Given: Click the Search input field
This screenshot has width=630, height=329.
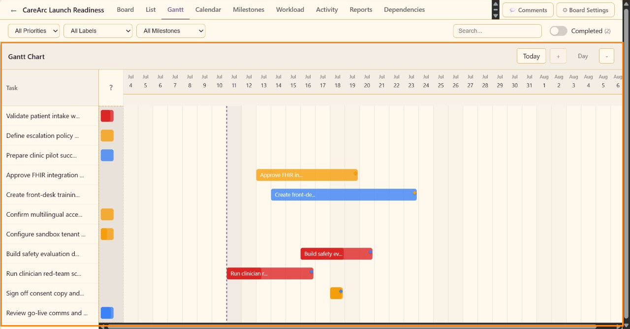Looking at the screenshot, I should click(x=497, y=31).
